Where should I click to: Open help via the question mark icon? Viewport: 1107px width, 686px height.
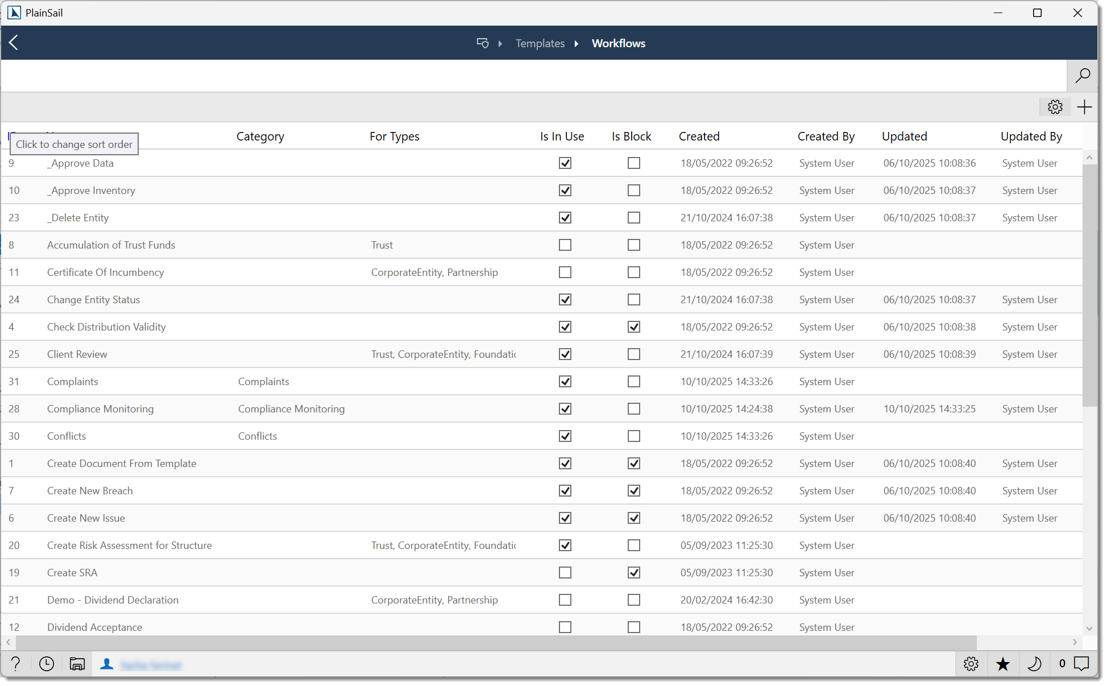15,664
